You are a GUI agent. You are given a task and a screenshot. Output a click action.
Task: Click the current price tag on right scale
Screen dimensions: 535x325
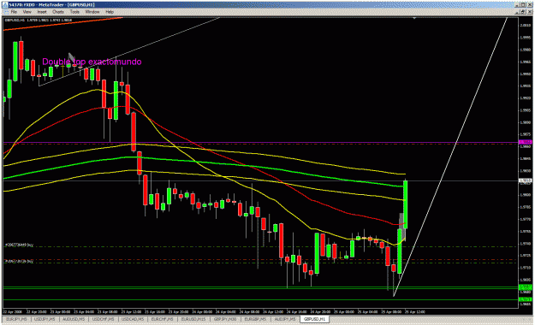(525, 180)
